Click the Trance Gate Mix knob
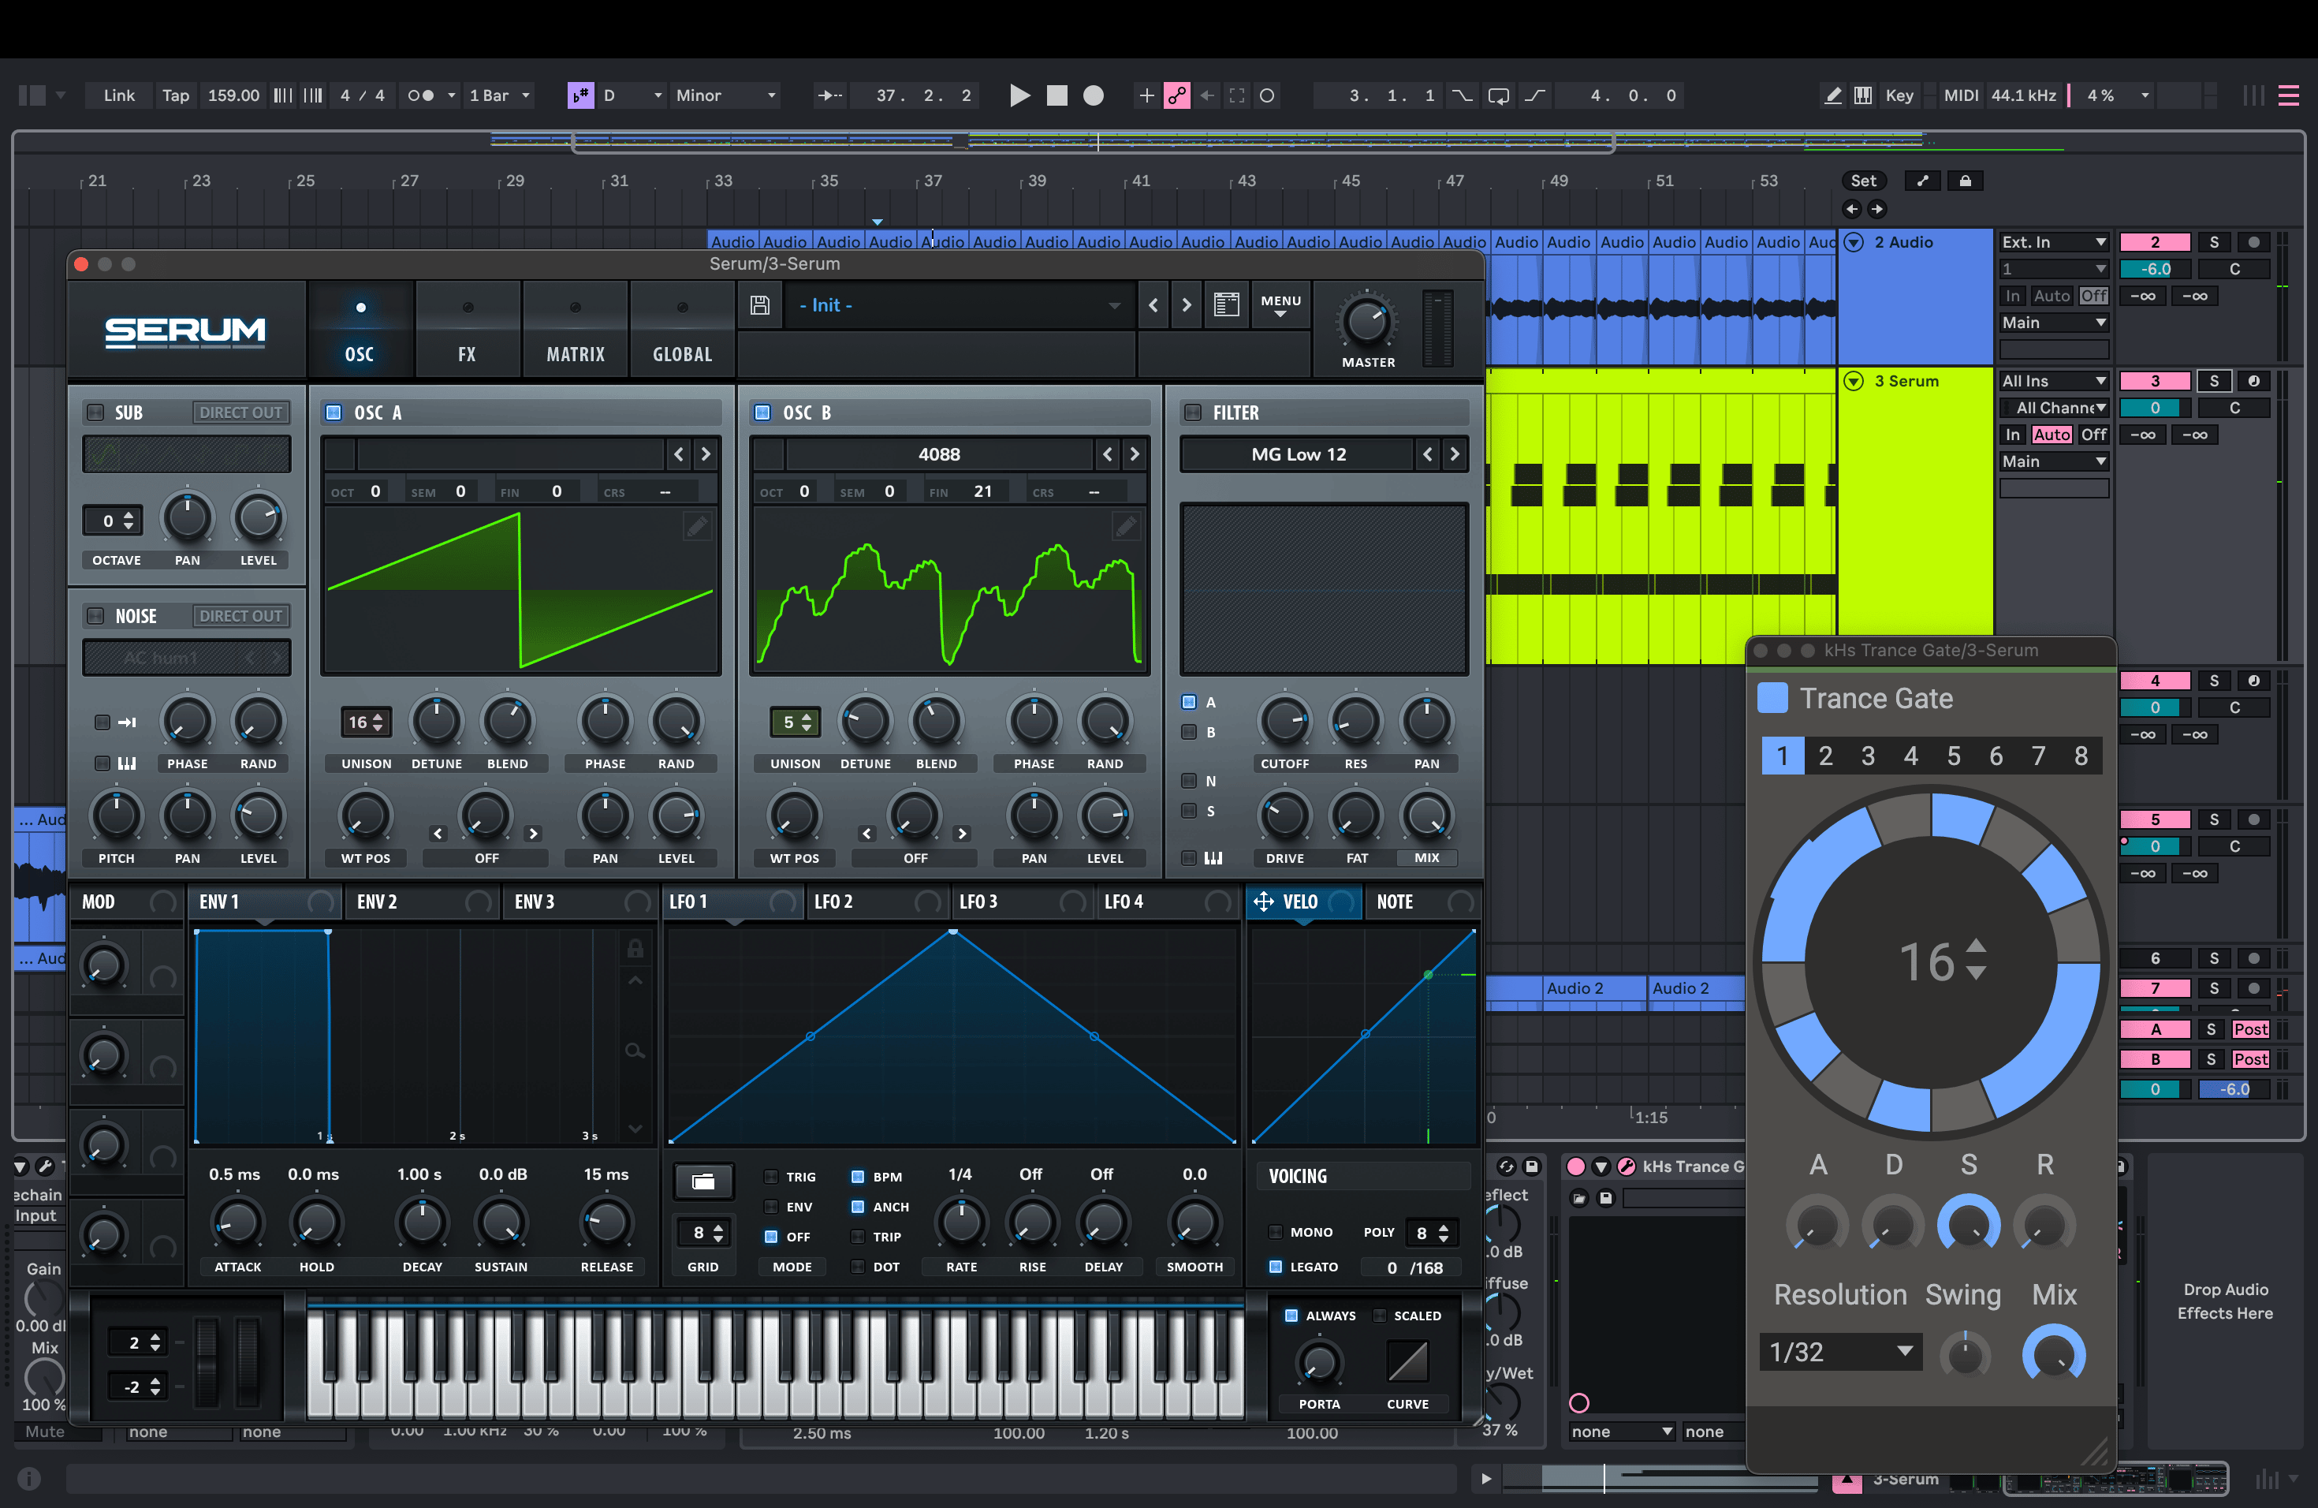This screenshot has height=1508, width=2318. click(x=2054, y=1355)
